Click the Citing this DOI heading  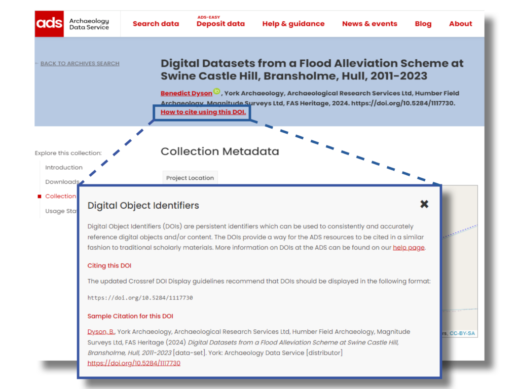tap(109, 265)
